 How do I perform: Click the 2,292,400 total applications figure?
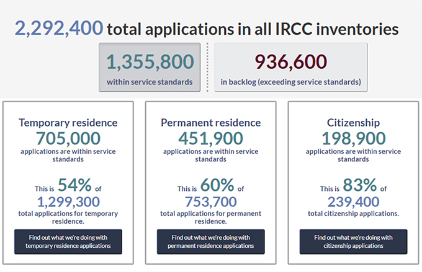pyautogui.click(x=59, y=29)
